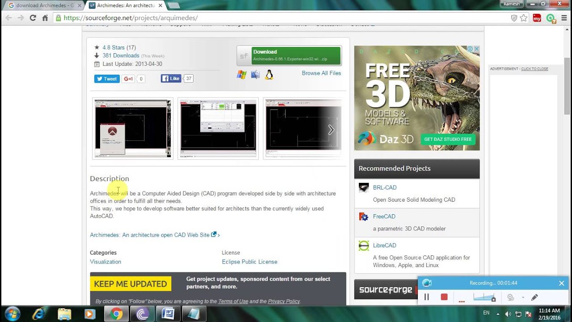
Task: Open the Chrome hamburger menu
Action: [564, 18]
